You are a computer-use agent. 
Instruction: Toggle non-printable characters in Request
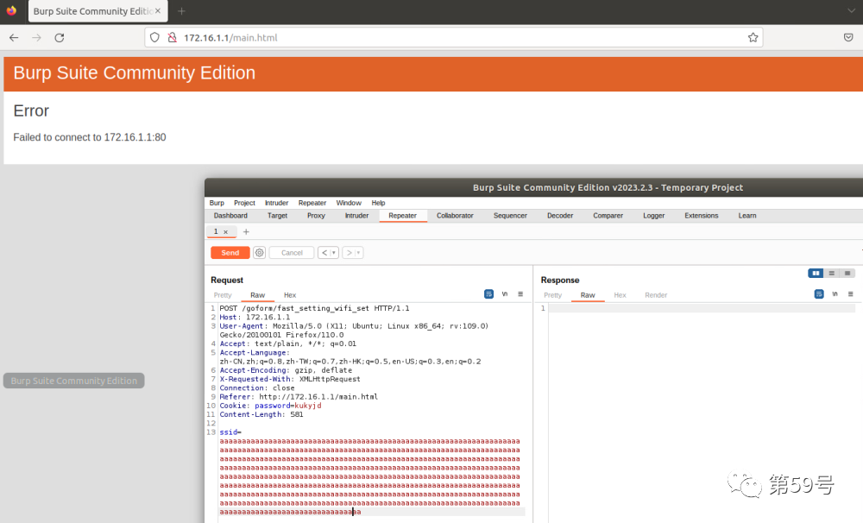pyautogui.click(x=505, y=294)
